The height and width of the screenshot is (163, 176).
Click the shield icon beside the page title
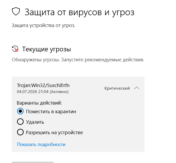coord(16,12)
